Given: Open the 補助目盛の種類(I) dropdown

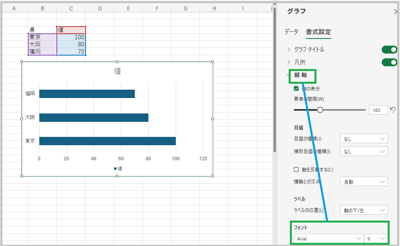Looking at the screenshot, I should point(364,152).
